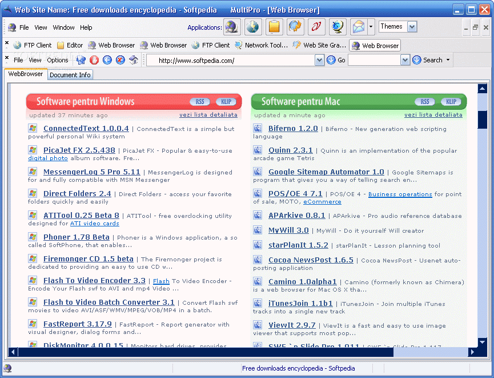This screenshot has height=378, width=494.
Task: Click the Windows icon beside ConnectedText 1.0.0.4
Action: click(x=33, y=128)
